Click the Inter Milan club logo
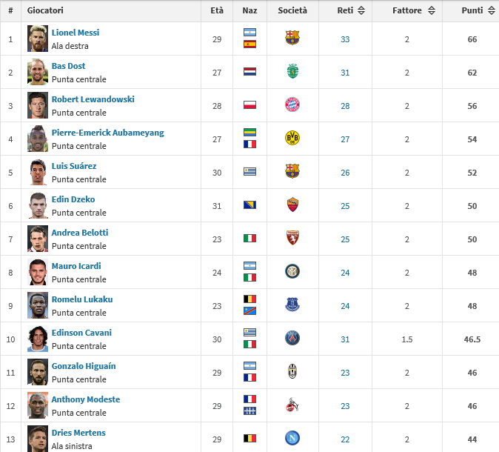499x452 pixels. tap(292, 271)
